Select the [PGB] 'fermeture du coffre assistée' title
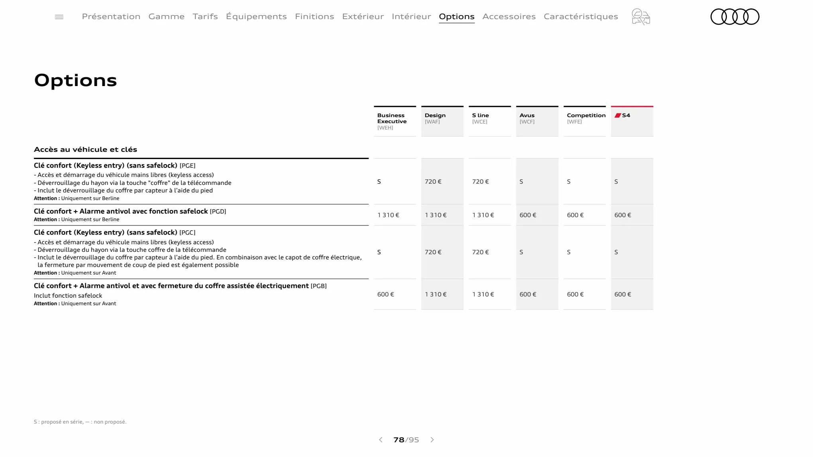The image size is (813, 457). (180, 286)
